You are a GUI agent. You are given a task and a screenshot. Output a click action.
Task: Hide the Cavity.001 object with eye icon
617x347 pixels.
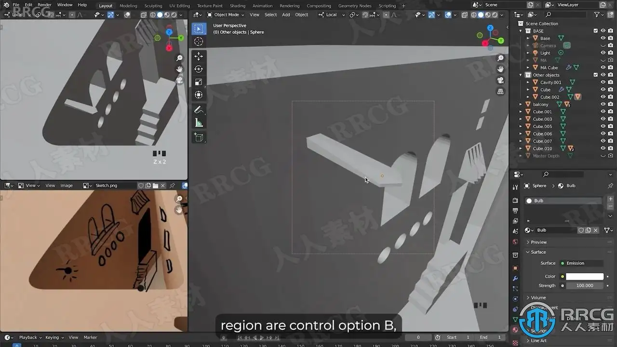(x=603, y=82)
